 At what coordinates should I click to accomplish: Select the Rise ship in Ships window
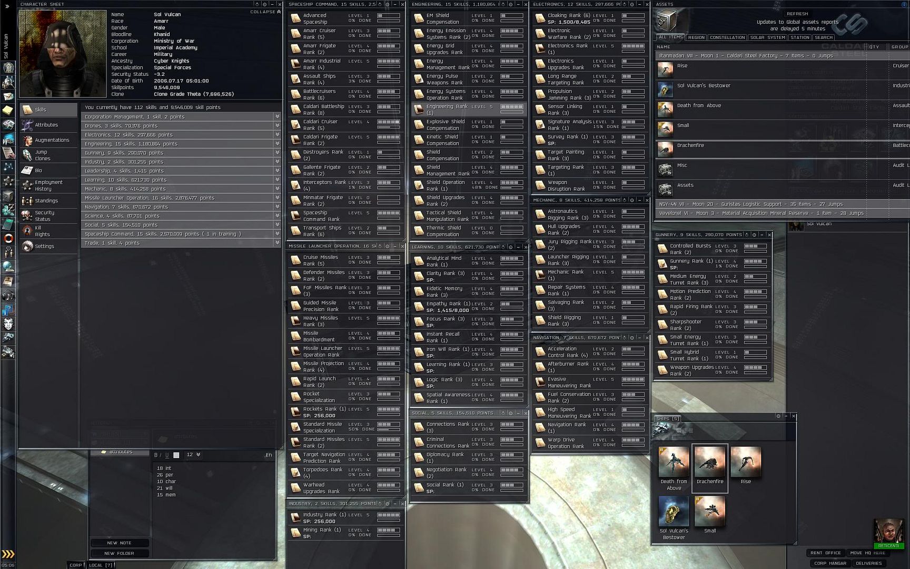(x=745, y=462)
